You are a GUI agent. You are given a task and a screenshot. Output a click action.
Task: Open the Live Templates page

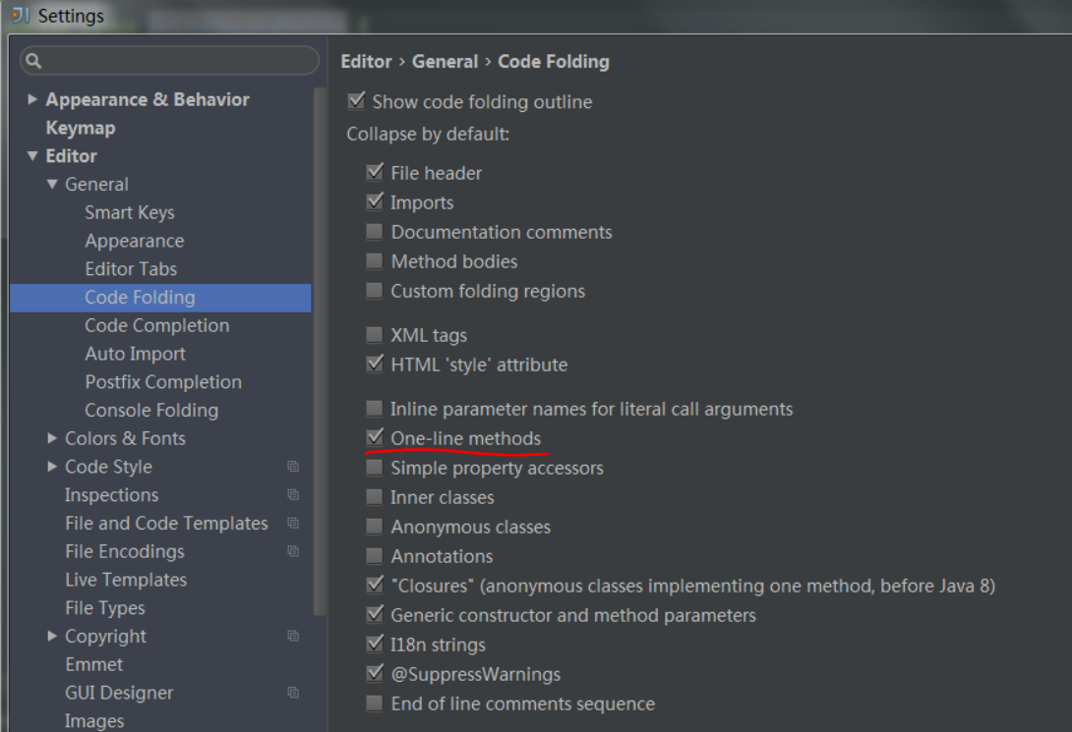pos(125,580)
